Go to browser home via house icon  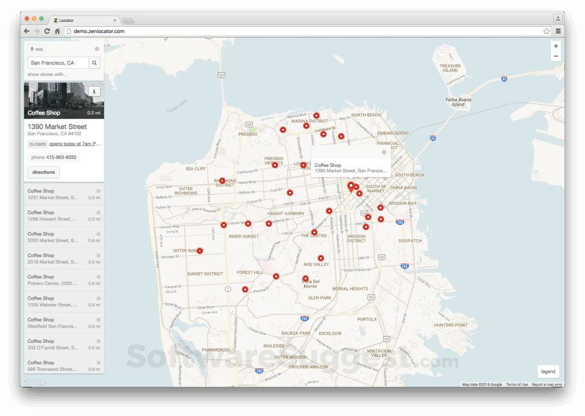pyautogui.click(x=57, y=31)
